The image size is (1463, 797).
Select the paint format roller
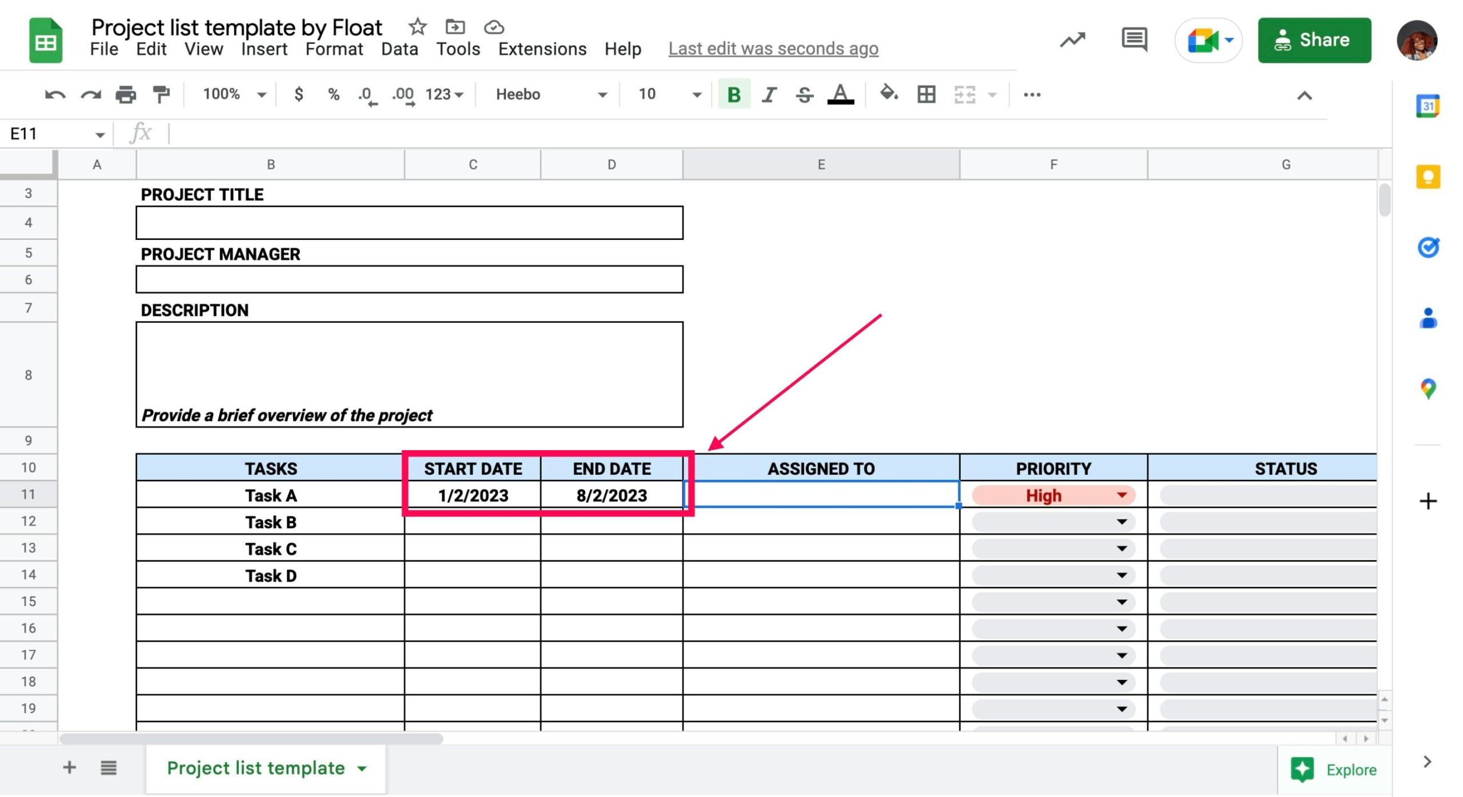pos(162,94)
